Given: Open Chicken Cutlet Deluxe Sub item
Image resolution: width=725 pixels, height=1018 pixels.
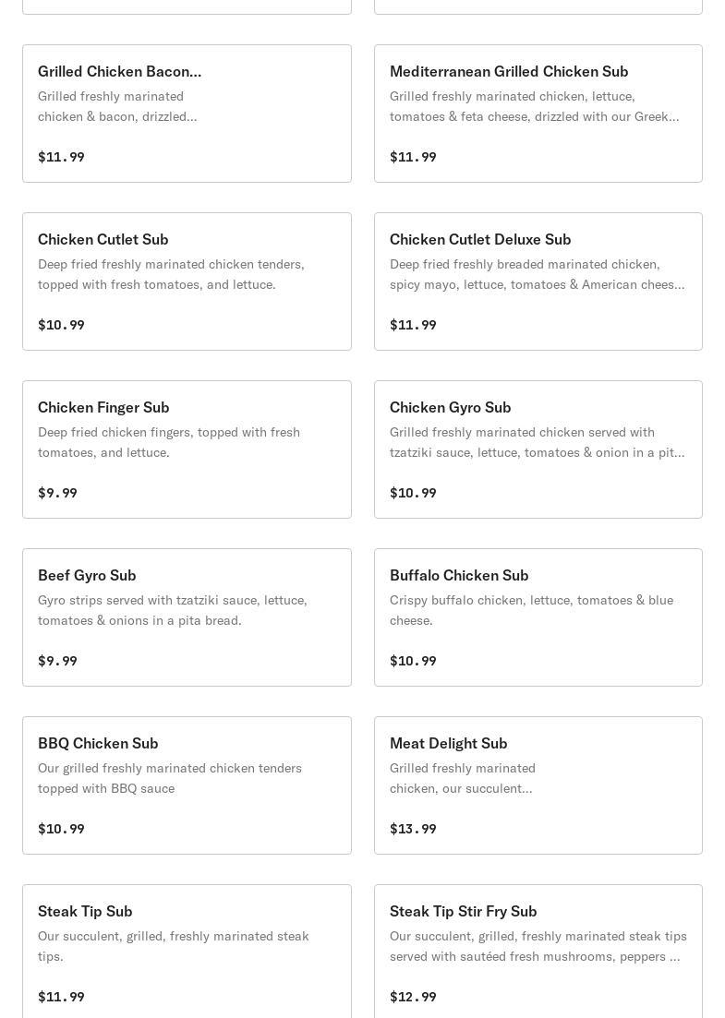Looking at the screenshot, I should pyautogui.click(x=538, y=281).
